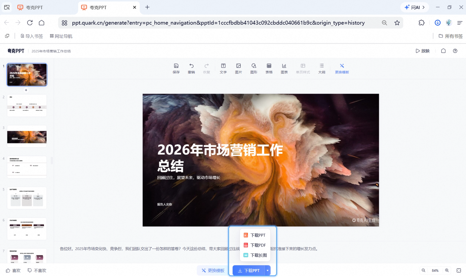Open the help question mark icon
This screenshot has width=466, height=278.
click(x=455, y=51)
